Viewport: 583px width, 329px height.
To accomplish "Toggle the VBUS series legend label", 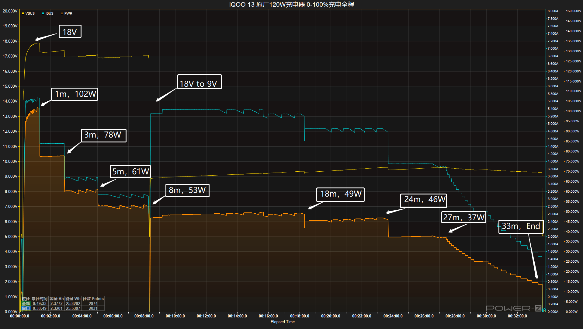I will pyautogui.click(x=30, y=13).
